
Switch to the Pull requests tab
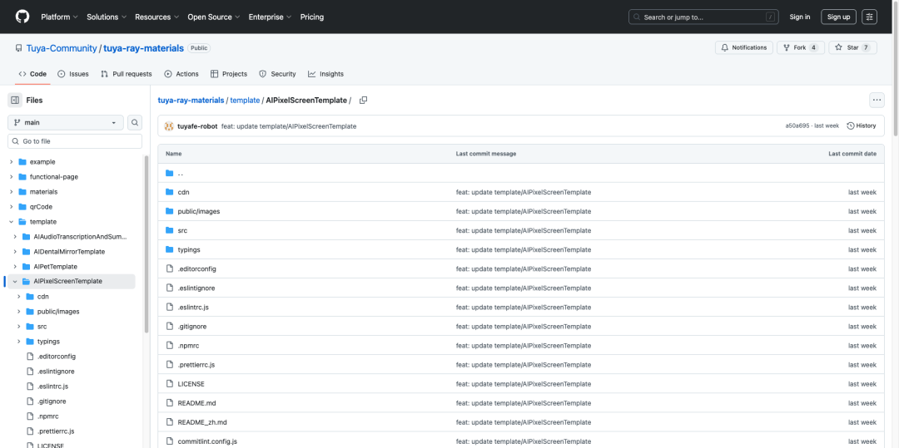click(127, 74)
